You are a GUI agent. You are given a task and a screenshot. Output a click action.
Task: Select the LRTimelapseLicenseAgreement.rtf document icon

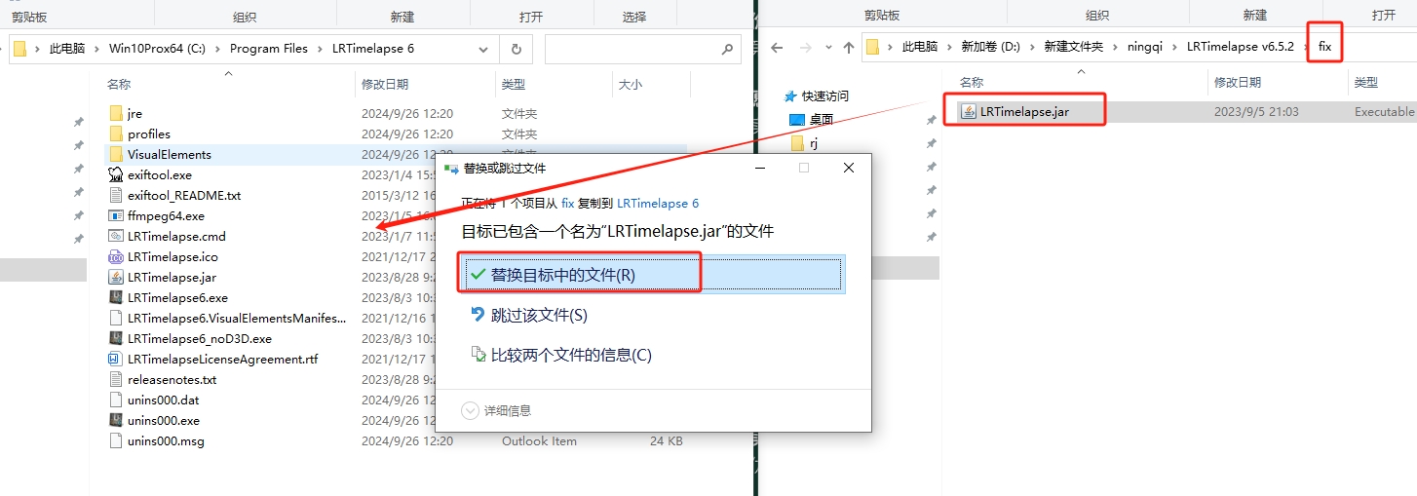(x=116, y=359)
